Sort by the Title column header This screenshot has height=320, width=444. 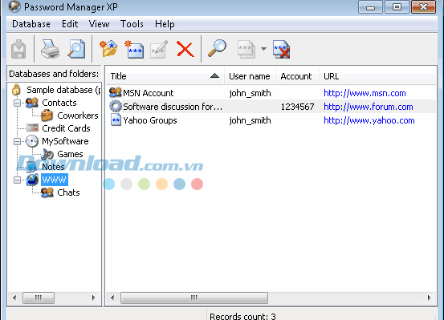(165, 76)
